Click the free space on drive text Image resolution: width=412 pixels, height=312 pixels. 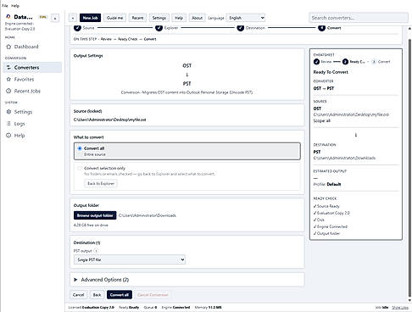tap(91, 225)
